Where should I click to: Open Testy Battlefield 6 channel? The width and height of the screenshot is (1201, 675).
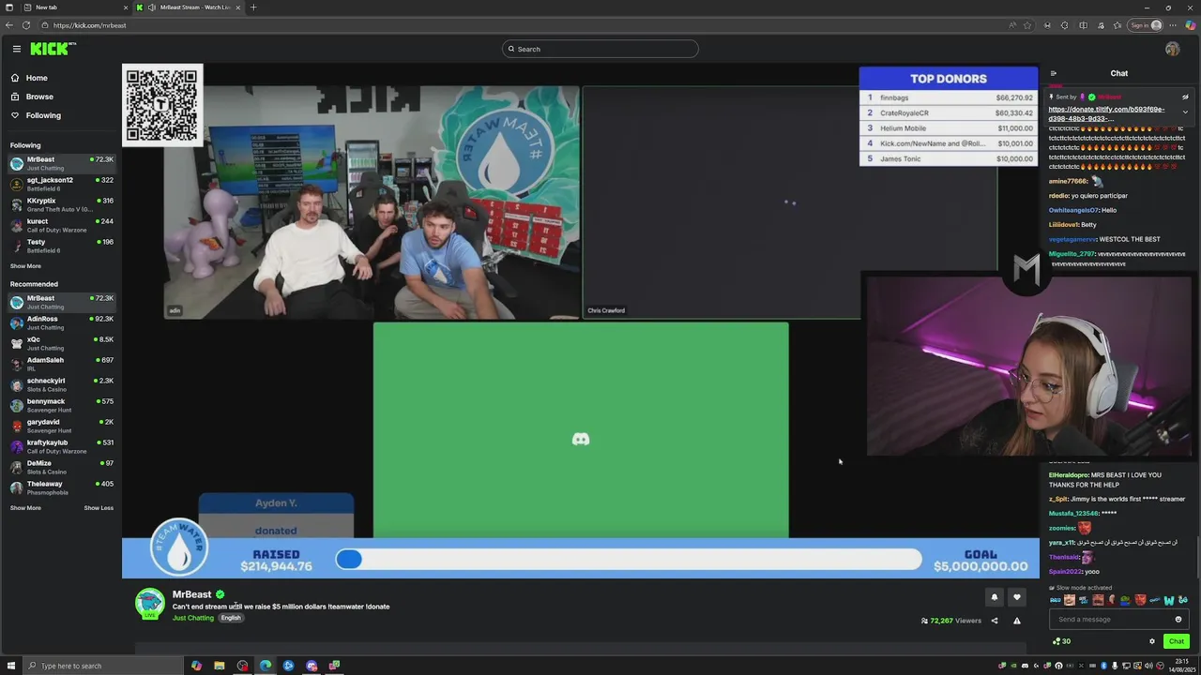click(61, 246)
